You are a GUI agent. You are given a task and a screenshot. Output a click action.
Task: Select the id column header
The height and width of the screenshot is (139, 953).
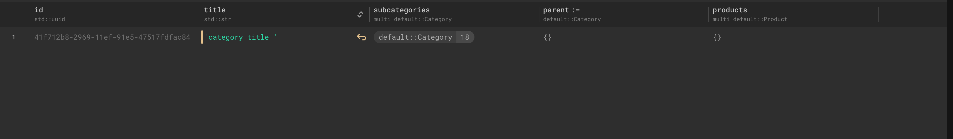click(x=39, y=10)
